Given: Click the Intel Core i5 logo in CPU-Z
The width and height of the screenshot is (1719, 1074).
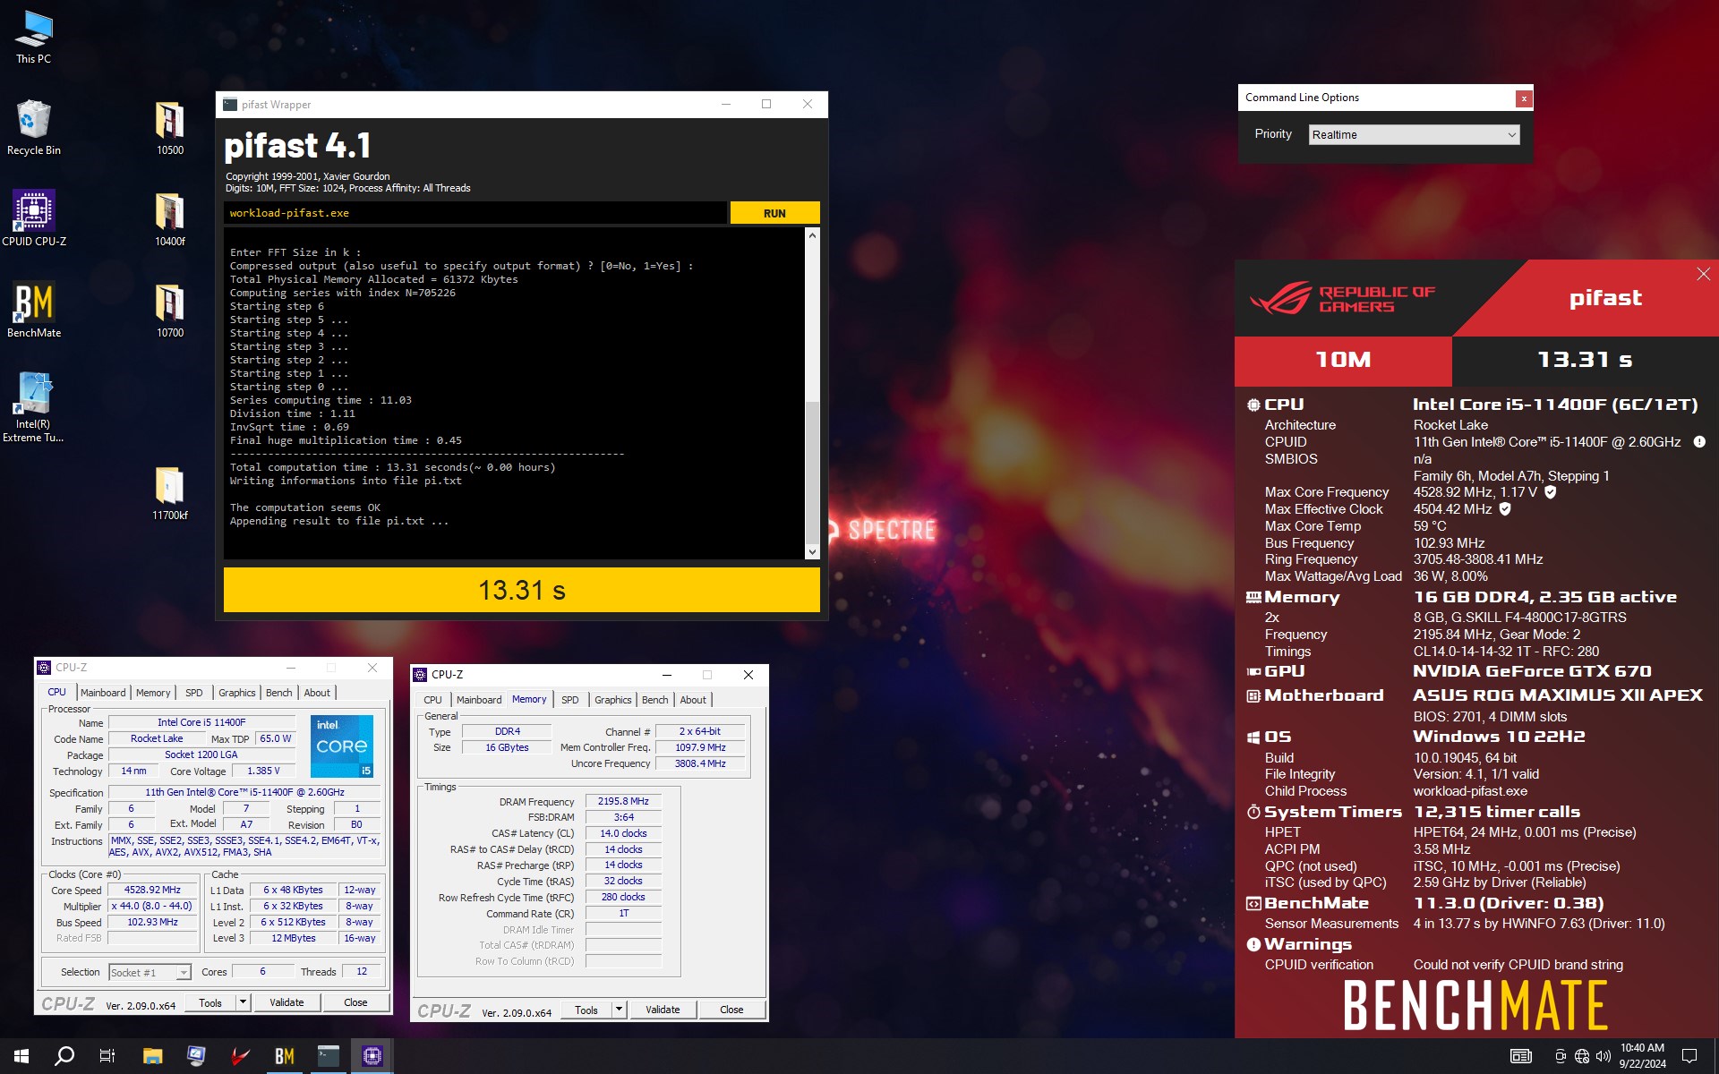Looking at the screenshot, I should tap(342, 746).
